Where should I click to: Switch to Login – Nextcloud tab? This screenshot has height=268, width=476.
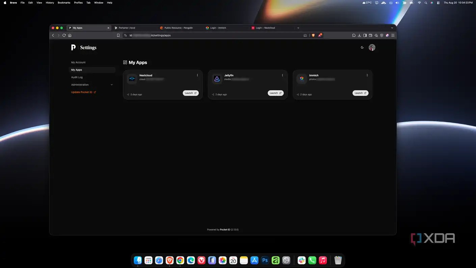tap(272, 28)
